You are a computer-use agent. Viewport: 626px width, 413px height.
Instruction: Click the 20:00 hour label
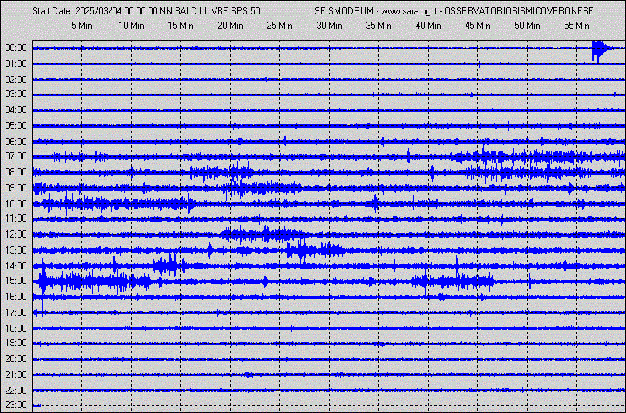[x=16, y=359]
